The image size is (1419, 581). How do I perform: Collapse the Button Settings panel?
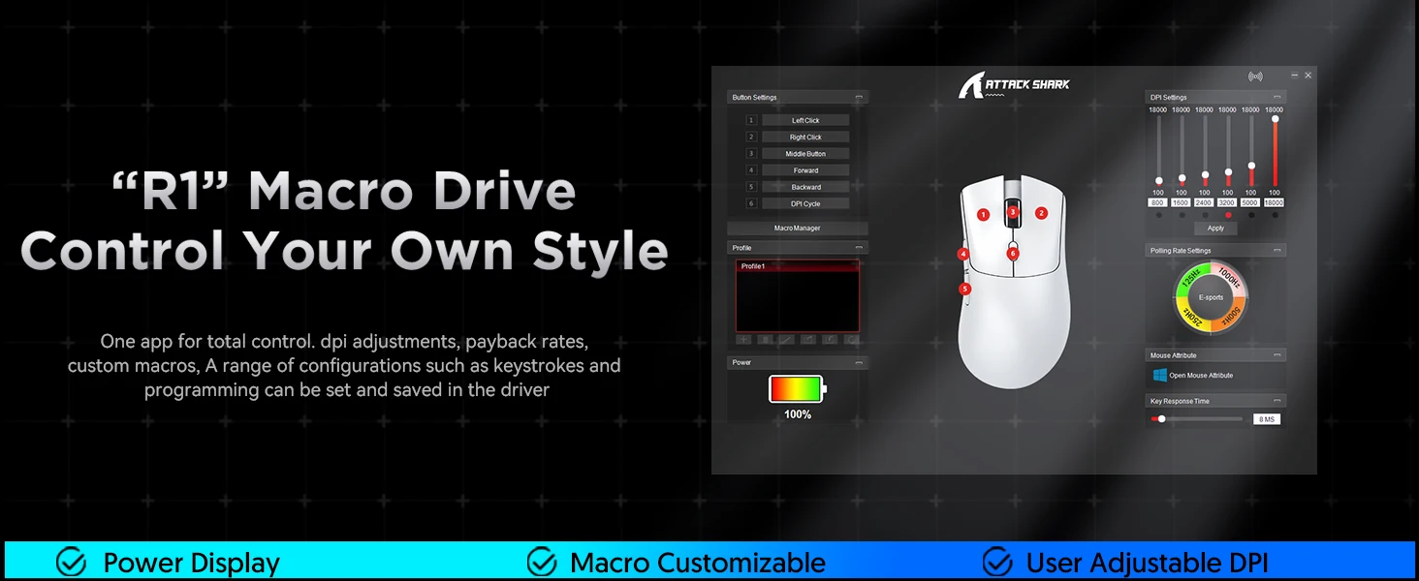[x=859, y=98]
